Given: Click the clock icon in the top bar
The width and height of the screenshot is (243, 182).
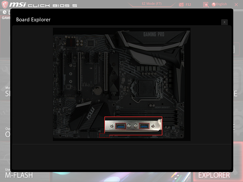Looking at the screenshot, I should point(4,12).
